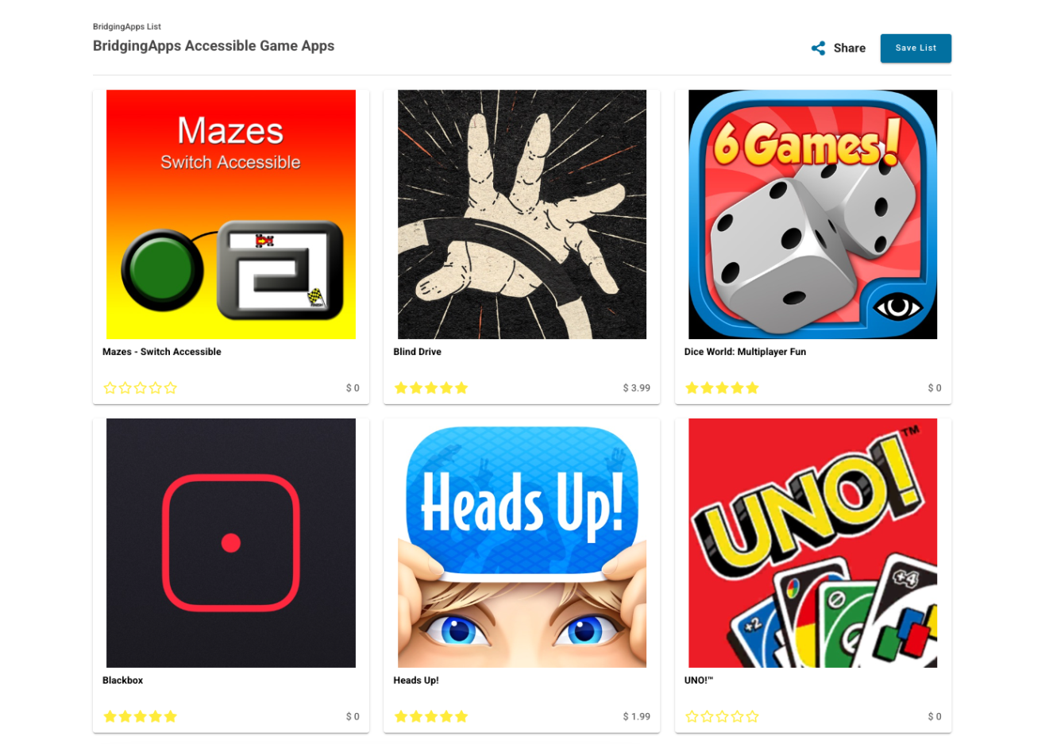Open the Dice World 6 Games icon
The height and width of the screenshot is (744, 1049).
(812, 214)
